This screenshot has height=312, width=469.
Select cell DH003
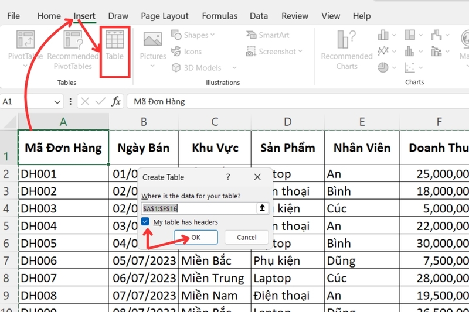63,208
